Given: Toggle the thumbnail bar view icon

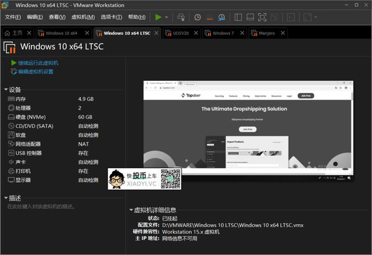Looking at the screenshot, I should pyautogui.click(x=250, y=17).
